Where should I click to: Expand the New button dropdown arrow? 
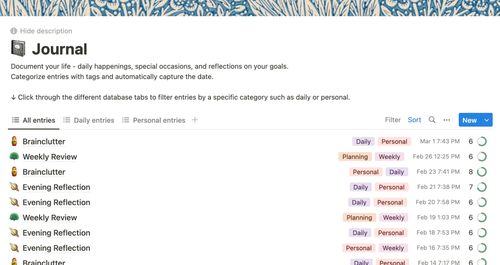pos(486,120)
